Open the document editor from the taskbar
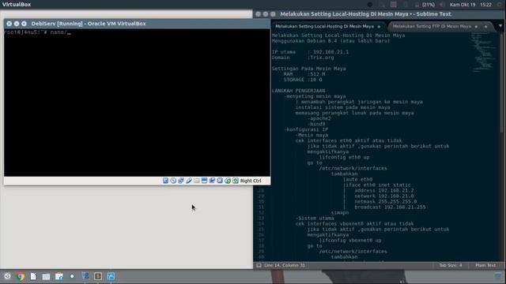The image size is (506, 284). pyautogui.click(x=33, y=276)
